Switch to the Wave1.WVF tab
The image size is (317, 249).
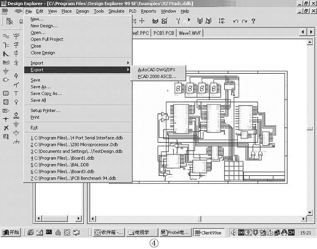(x=191, y=32)
